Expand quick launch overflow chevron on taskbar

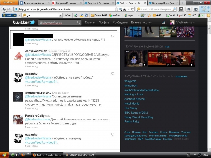pyautogui.click(x=28, y=154)
